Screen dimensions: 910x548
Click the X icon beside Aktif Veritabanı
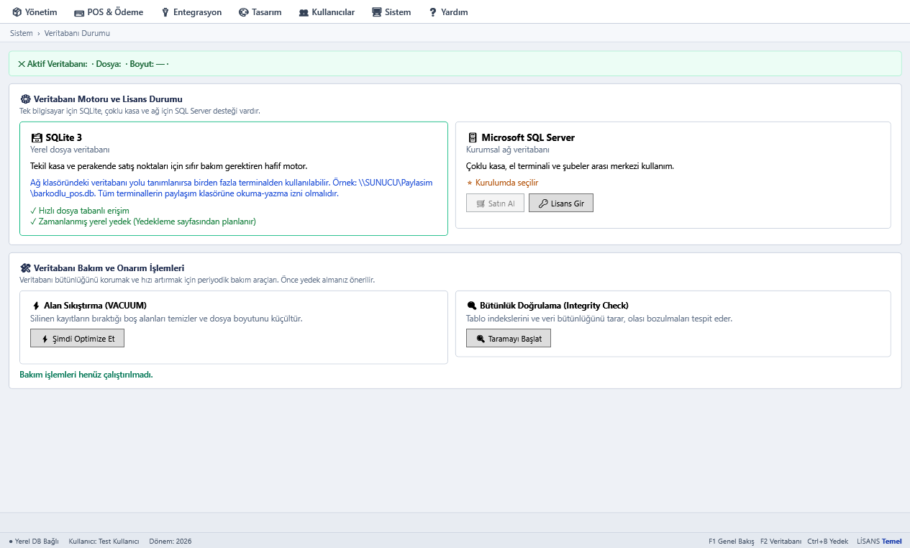point(22,64)
